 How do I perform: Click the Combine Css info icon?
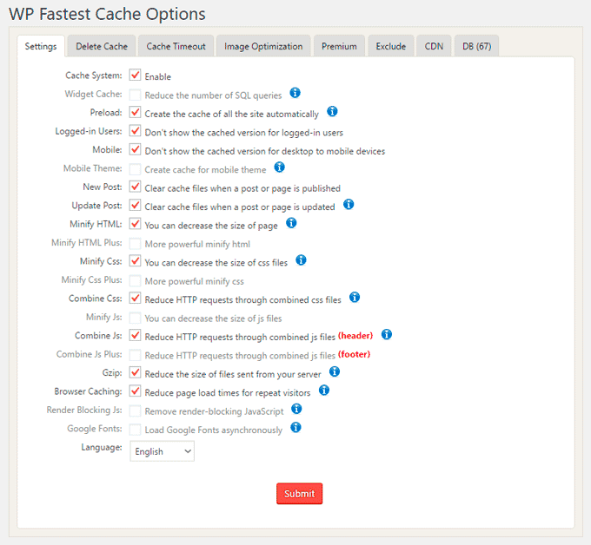pos(355,297)
